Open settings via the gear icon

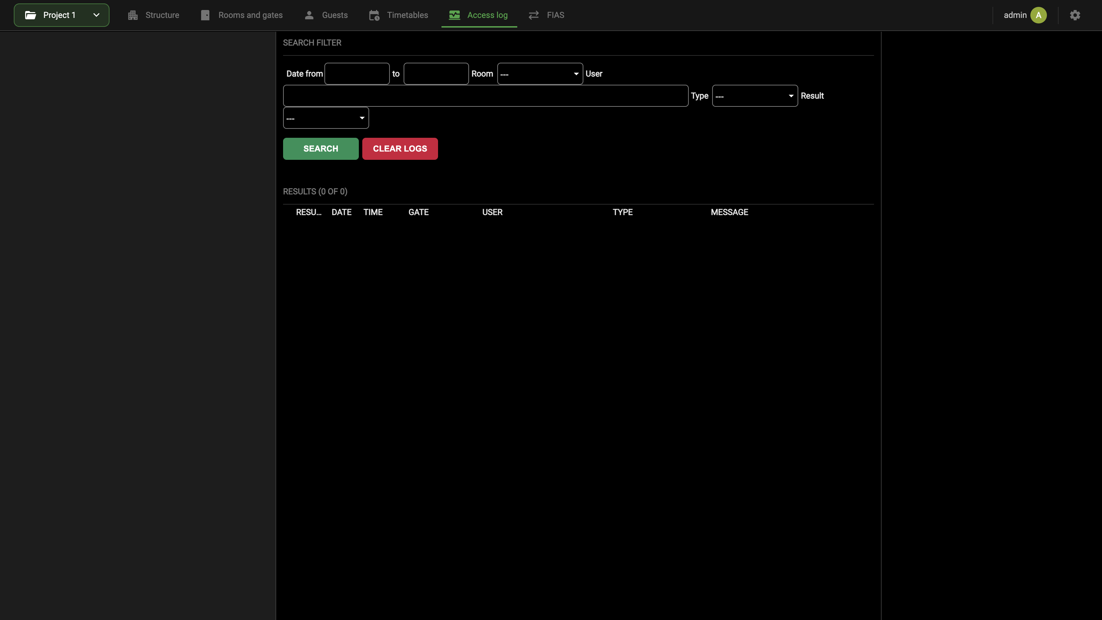point(1075,15)
